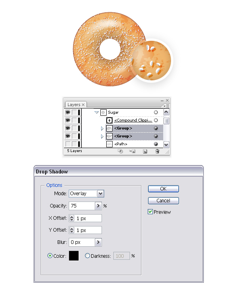
Task: Click the X Offset stepper arrows
Action: (x=72, y=218)
